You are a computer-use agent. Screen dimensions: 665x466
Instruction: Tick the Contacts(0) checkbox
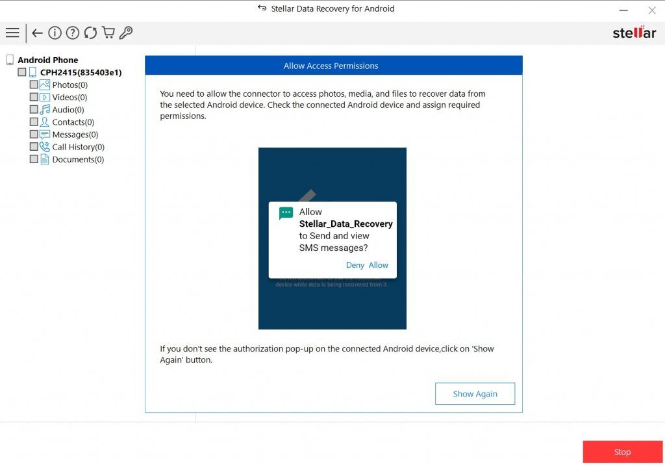pos(34,122)
